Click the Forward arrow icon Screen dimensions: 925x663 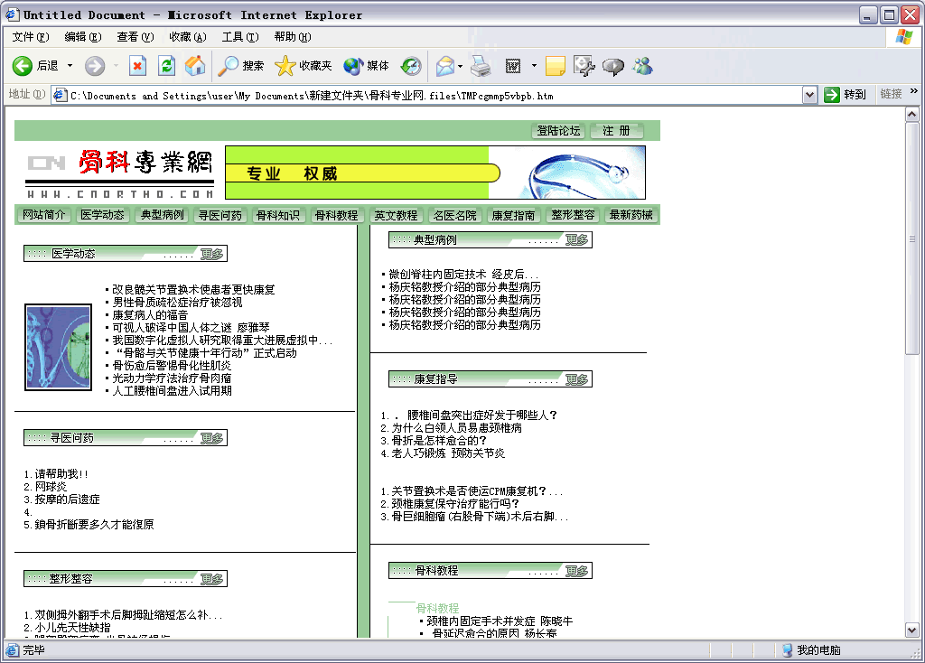[x=94, y=66]
